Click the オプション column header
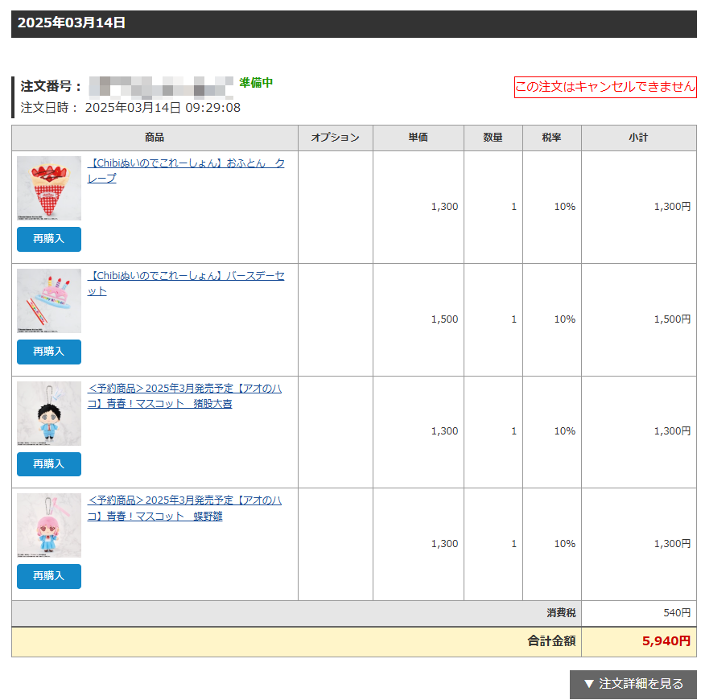This screenshot has width=705, height=700. [336, 138]
